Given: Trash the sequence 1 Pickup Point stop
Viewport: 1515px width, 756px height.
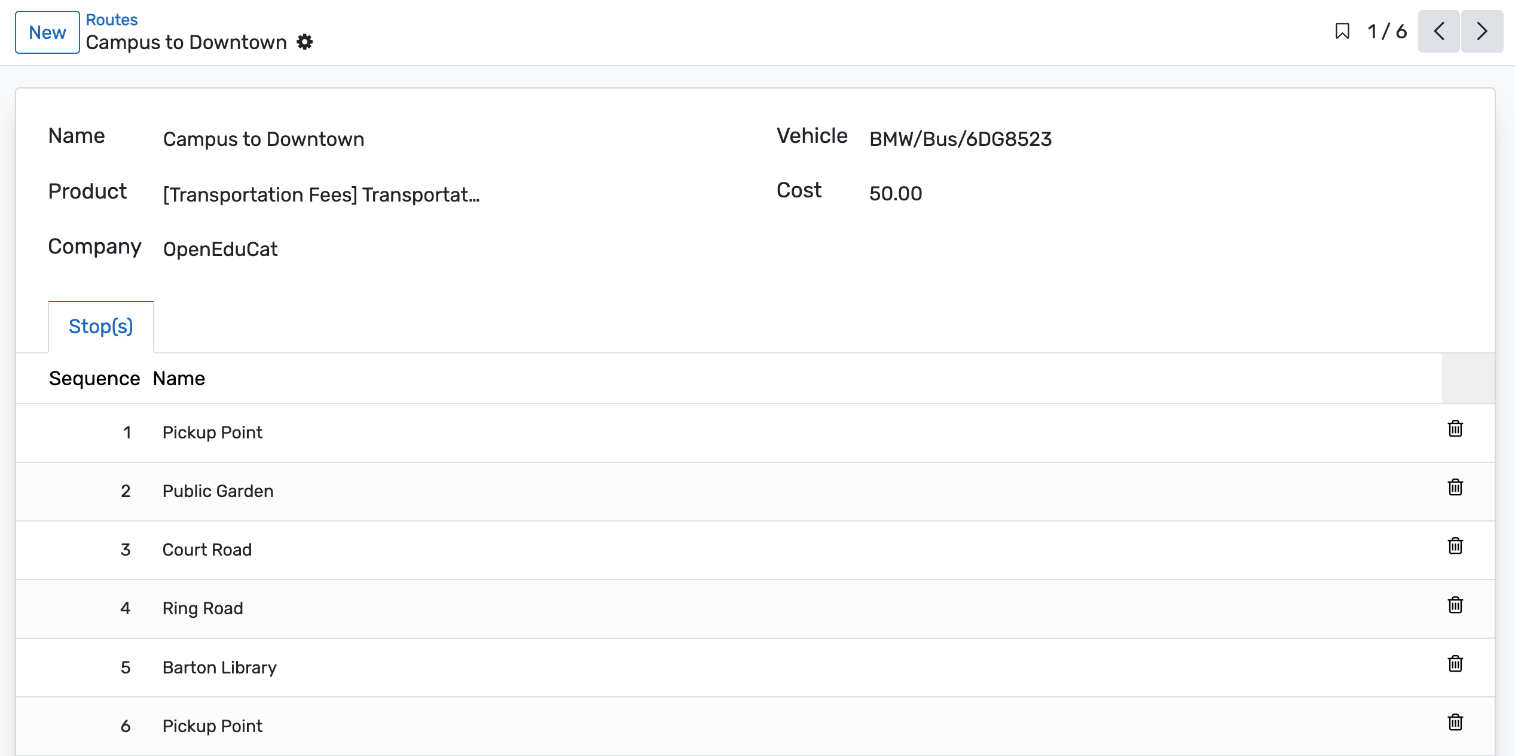Looking at the screenshot, I should 1455,429.
